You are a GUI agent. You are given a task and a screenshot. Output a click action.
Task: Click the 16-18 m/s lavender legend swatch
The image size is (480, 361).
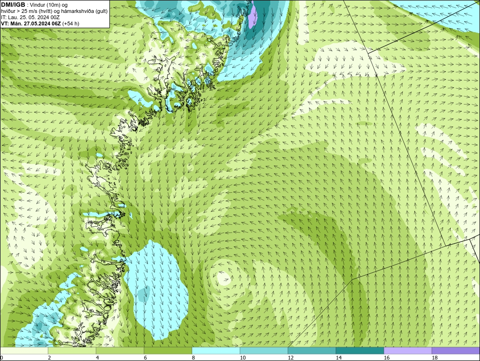tap(408, 350)
